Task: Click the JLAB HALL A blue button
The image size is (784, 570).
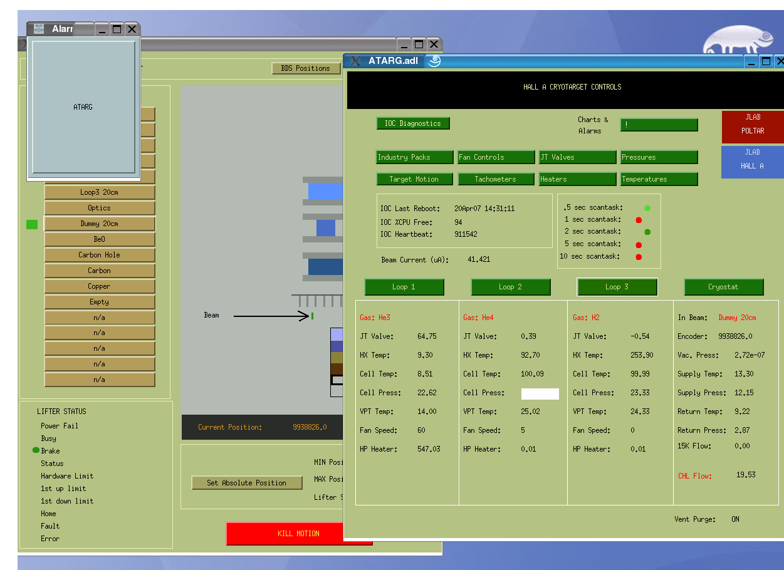Action: 753,162
